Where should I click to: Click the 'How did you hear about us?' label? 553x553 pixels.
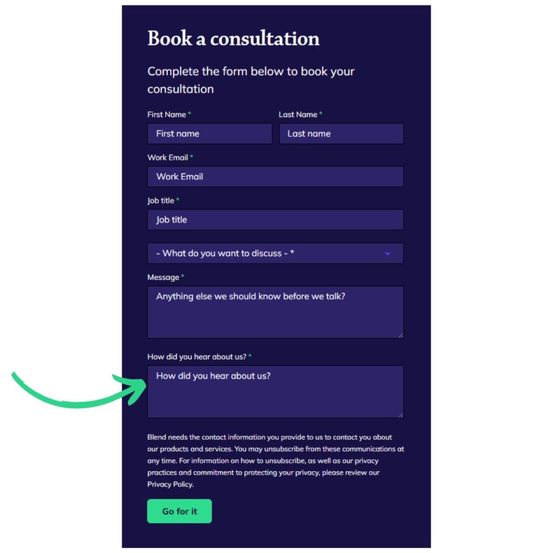coord(197,357)
